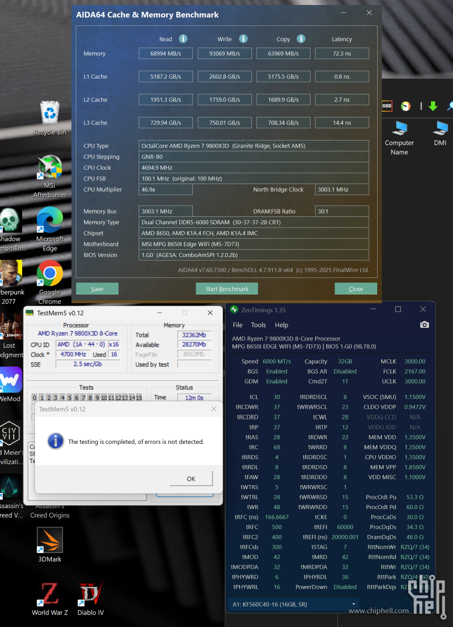This screenshot has width=453, height=627.
Task: Take a ZenTimings screenshot with camera icon
Action: click(x=424, y=325)
